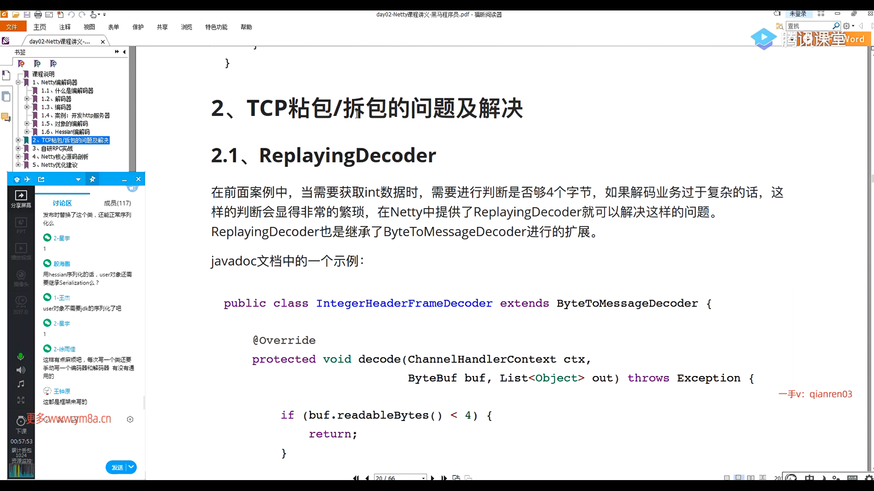874x491 pixels.
Task: Click the 发送 send button
Action: (x=117, y=467)
